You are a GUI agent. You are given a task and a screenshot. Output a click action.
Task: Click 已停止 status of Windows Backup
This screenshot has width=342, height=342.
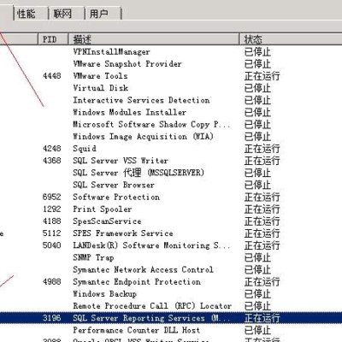point(257,294)
